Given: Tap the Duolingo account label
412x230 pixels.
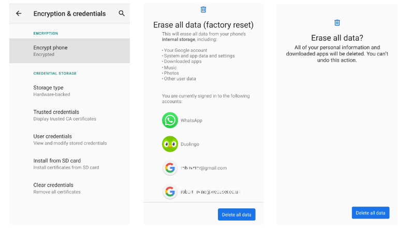Looking at the screenshot, I should (x=190, y=144).
